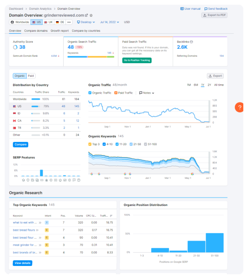Screen dimensions: 248x279
Task: Click the Indonesia flag in country list
Action: pos(15,114)
